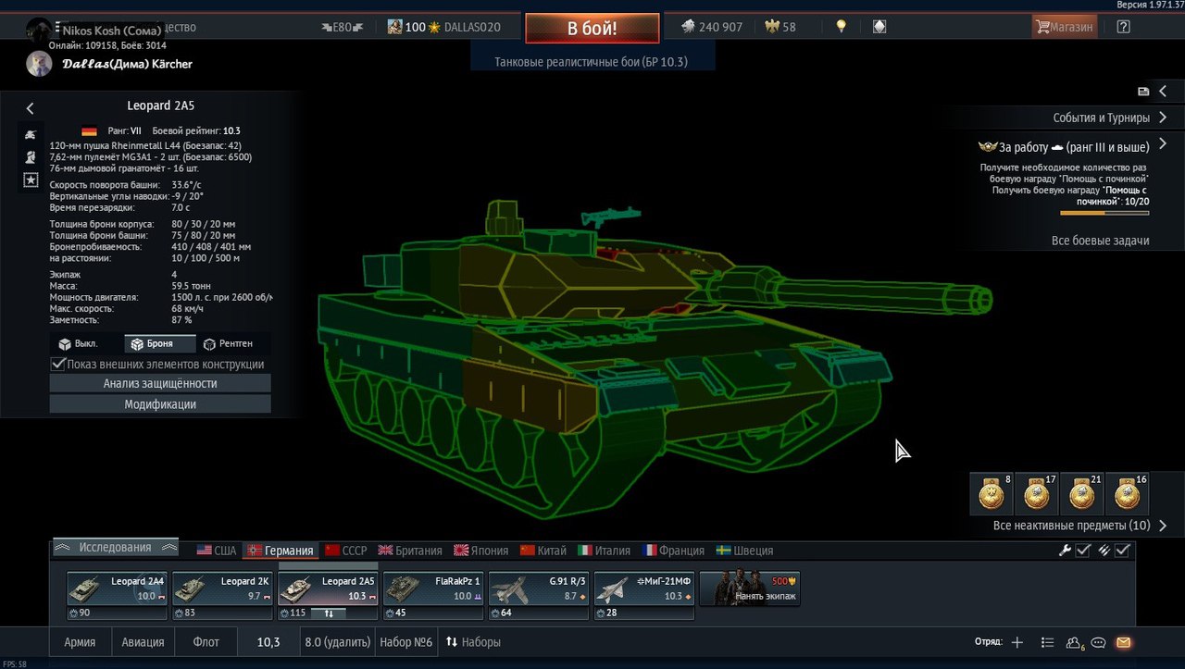Screen dimensions: 1185x669
Task: Switch to the СССР nation tab
Action: click(345, 551)
